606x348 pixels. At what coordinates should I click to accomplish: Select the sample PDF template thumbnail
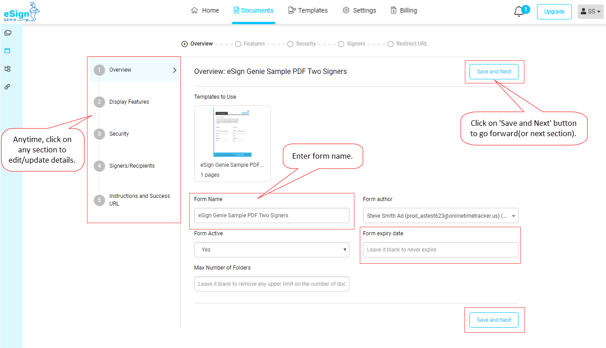click(232, 133)
